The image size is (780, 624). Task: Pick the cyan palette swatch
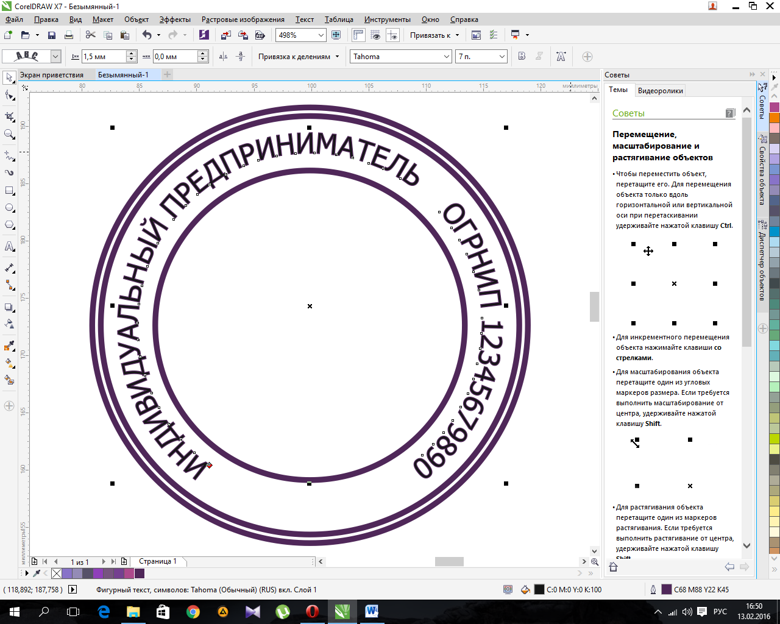click(x=775, y=232)
